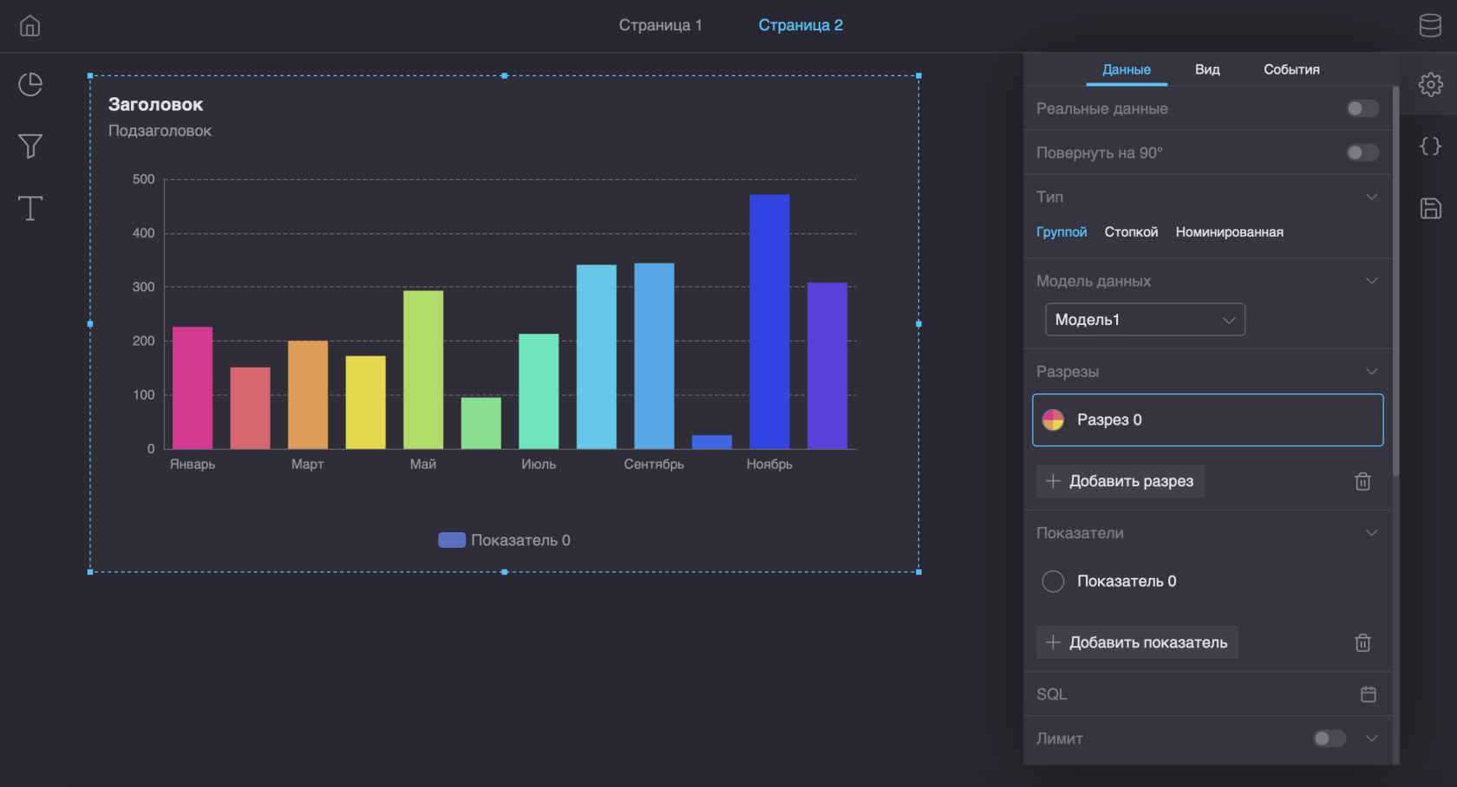The image size is (1457, 787).
Task: Collapse the Модель данных section chevron
Action: click(x=1371, y=281)
